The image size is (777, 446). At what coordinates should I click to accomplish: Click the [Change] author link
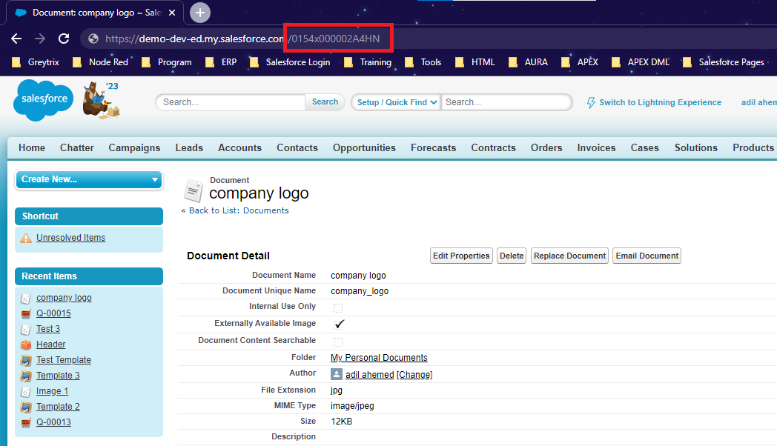(x=414, y=375)
